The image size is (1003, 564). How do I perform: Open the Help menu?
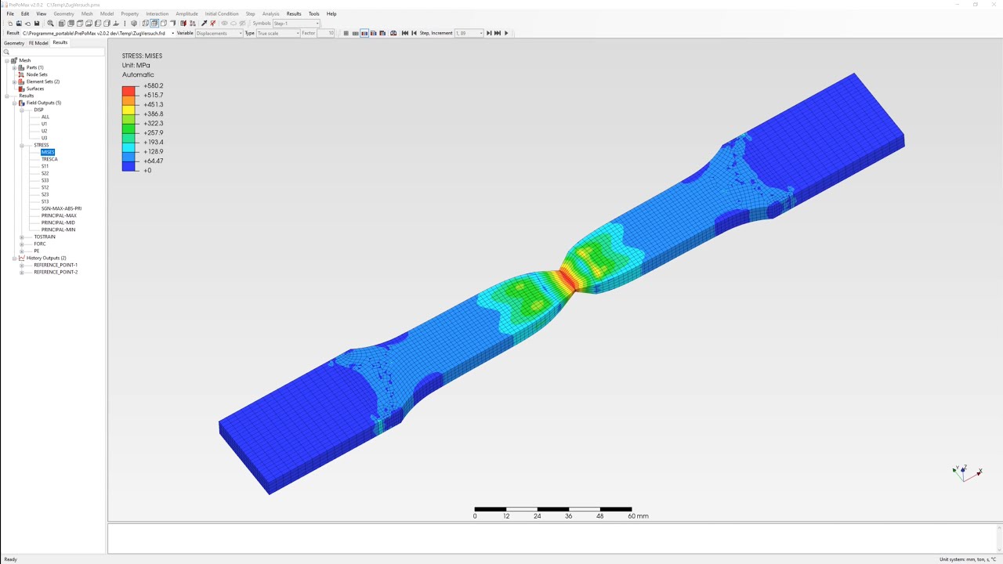[331, 13]
